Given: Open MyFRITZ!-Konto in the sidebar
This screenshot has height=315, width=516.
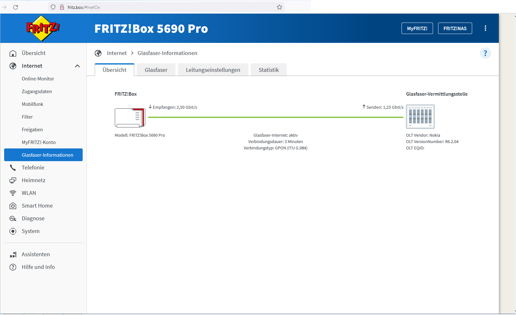Looking at the screenshot, I should 39,142.
